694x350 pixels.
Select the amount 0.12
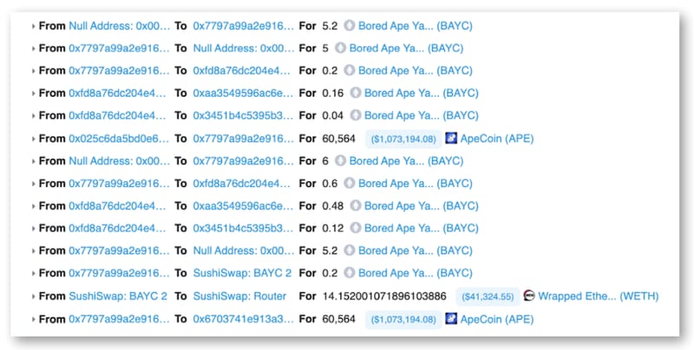click(333, 228)
